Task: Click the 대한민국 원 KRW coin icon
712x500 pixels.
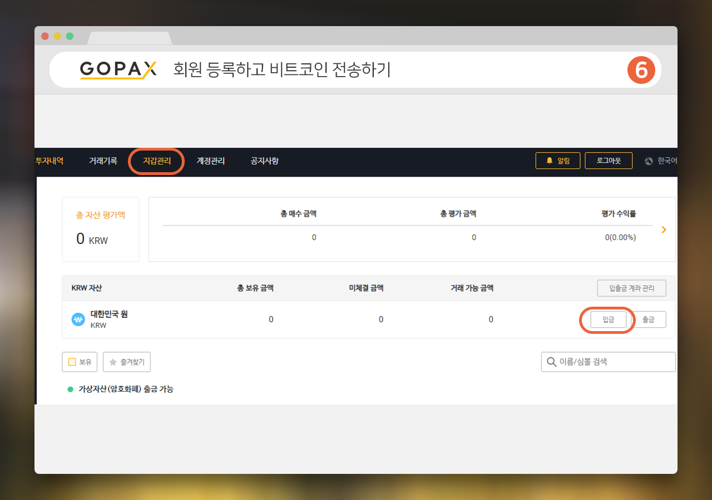Action: click(x=78, y=319)
